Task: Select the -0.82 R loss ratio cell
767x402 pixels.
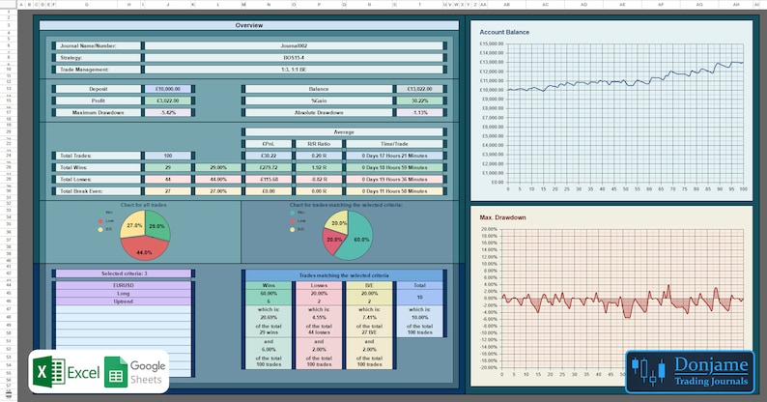Action: pyautogui.click(x=319, y=180)
